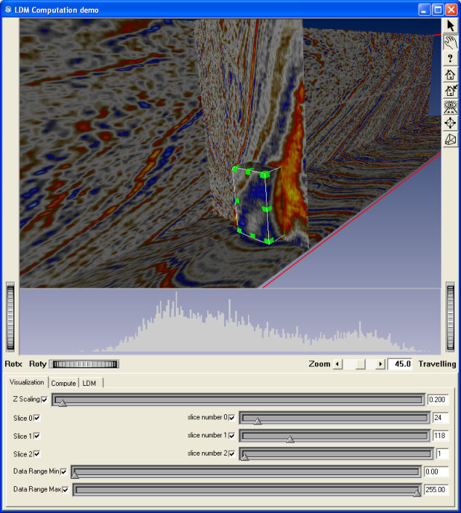Set current view as home
This screenshot has height=513, width=461.
click(x=451, y=91)
